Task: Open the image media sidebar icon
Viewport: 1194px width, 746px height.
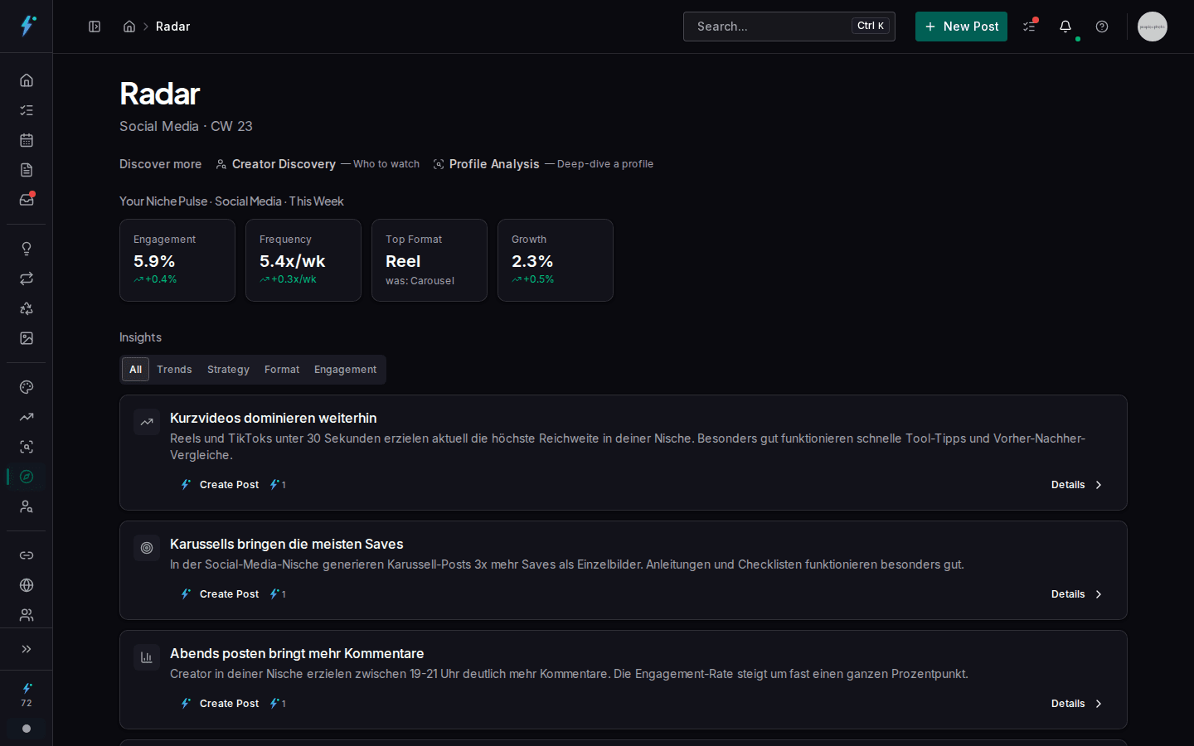Action: [x=27, y=338]
